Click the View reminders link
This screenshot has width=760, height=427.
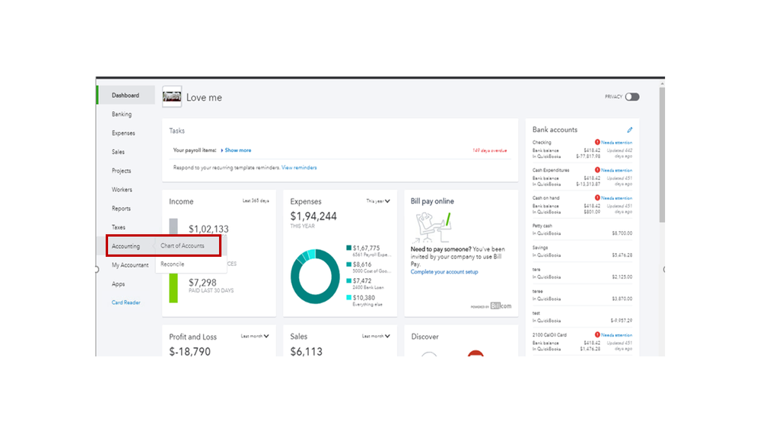click(299, 167)
